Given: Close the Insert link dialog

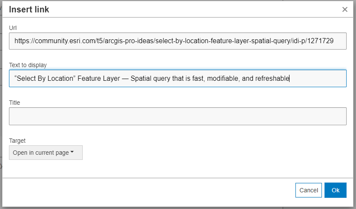Looking at the screenshot, I should (x=345, y=9).
